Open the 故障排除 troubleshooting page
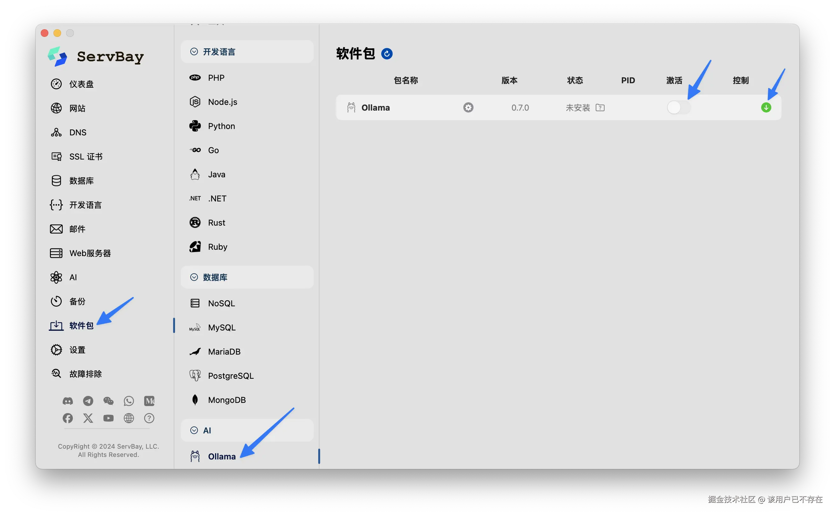The image size is (835, 516). 86,374
